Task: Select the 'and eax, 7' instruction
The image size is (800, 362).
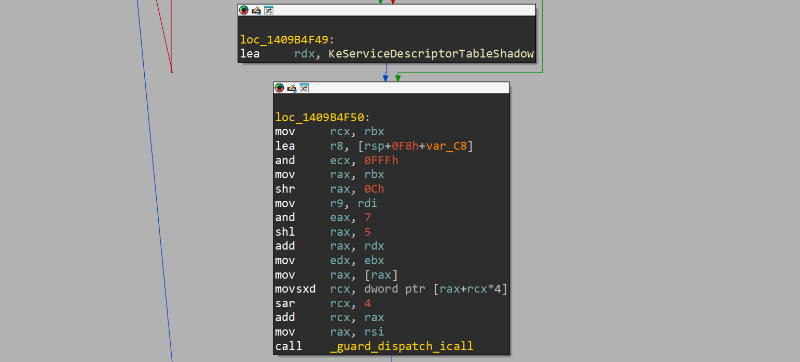Action: (323, 218)
